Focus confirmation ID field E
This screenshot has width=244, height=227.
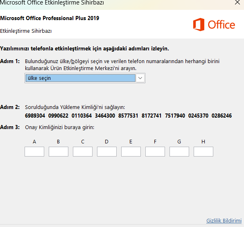click(x=131, y=152)
